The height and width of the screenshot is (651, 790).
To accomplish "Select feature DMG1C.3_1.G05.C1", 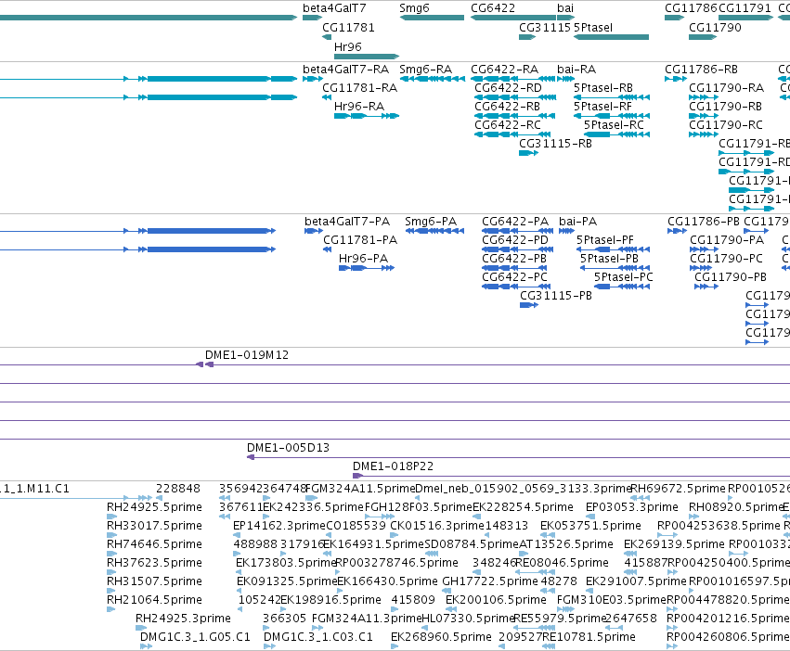I will [x=146, y=646].
